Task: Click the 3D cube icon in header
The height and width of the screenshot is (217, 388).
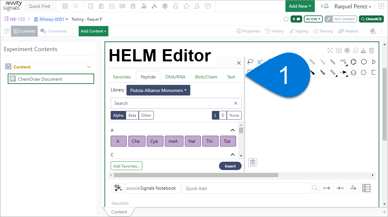Action: pos(208,6)
